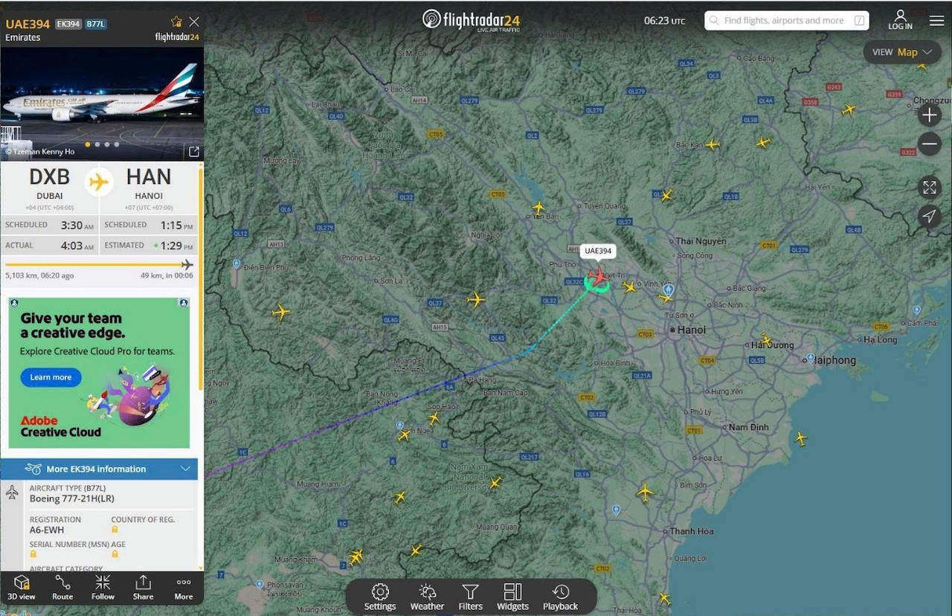Open map Settings in the bottom toolbar
Viewport: 952px width, 616px height.
380,597
